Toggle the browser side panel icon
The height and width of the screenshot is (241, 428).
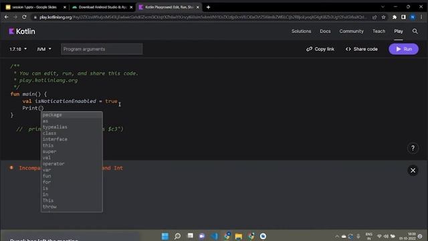click(x=403, y=17)
